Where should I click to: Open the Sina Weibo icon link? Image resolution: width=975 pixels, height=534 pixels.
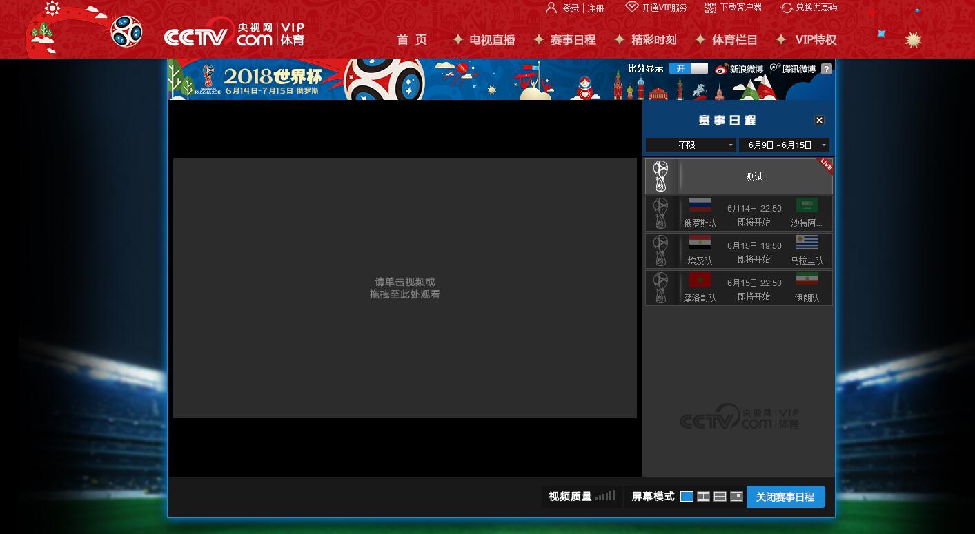point(722,69)
